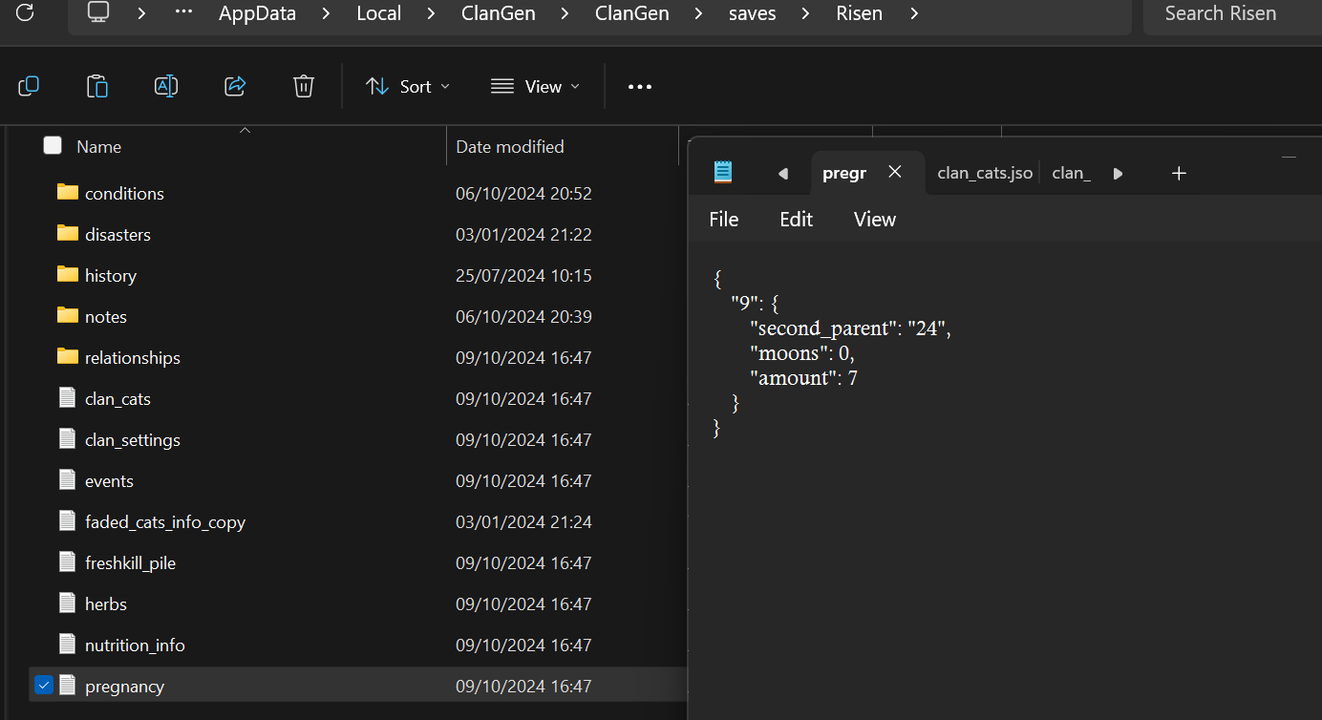
Task: Uncheck the pregnancy file checkbox
Action: (44, 686)
